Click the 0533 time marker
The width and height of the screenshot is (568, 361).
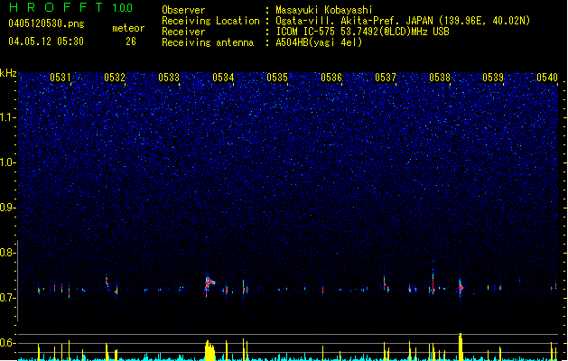click(169, 78)
